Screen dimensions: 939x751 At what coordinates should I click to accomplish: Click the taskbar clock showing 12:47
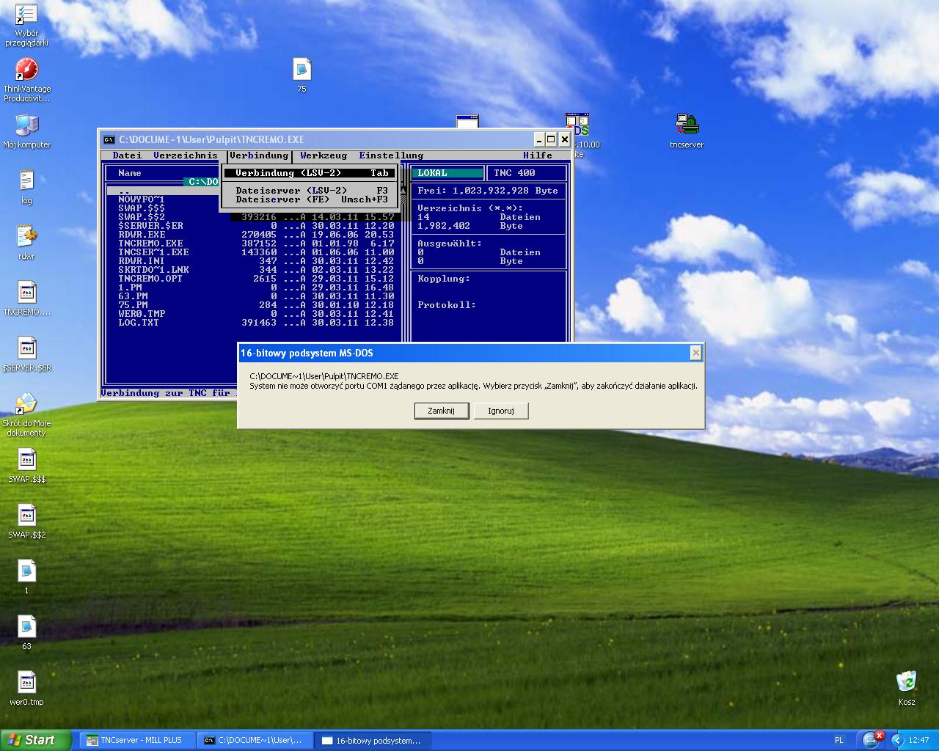tap(918, 740)
